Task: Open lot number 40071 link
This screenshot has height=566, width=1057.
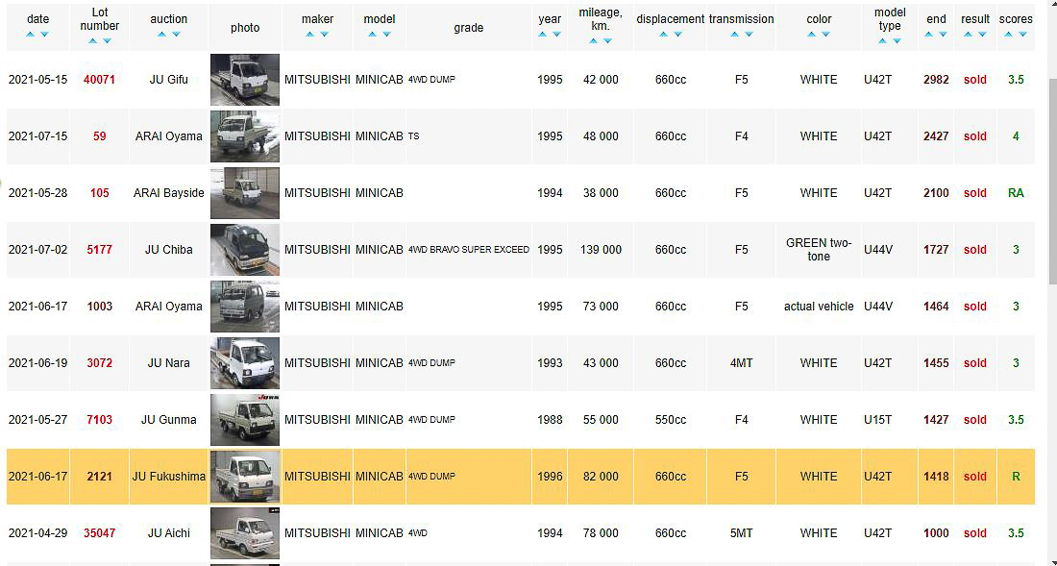Action: (99, 80)
